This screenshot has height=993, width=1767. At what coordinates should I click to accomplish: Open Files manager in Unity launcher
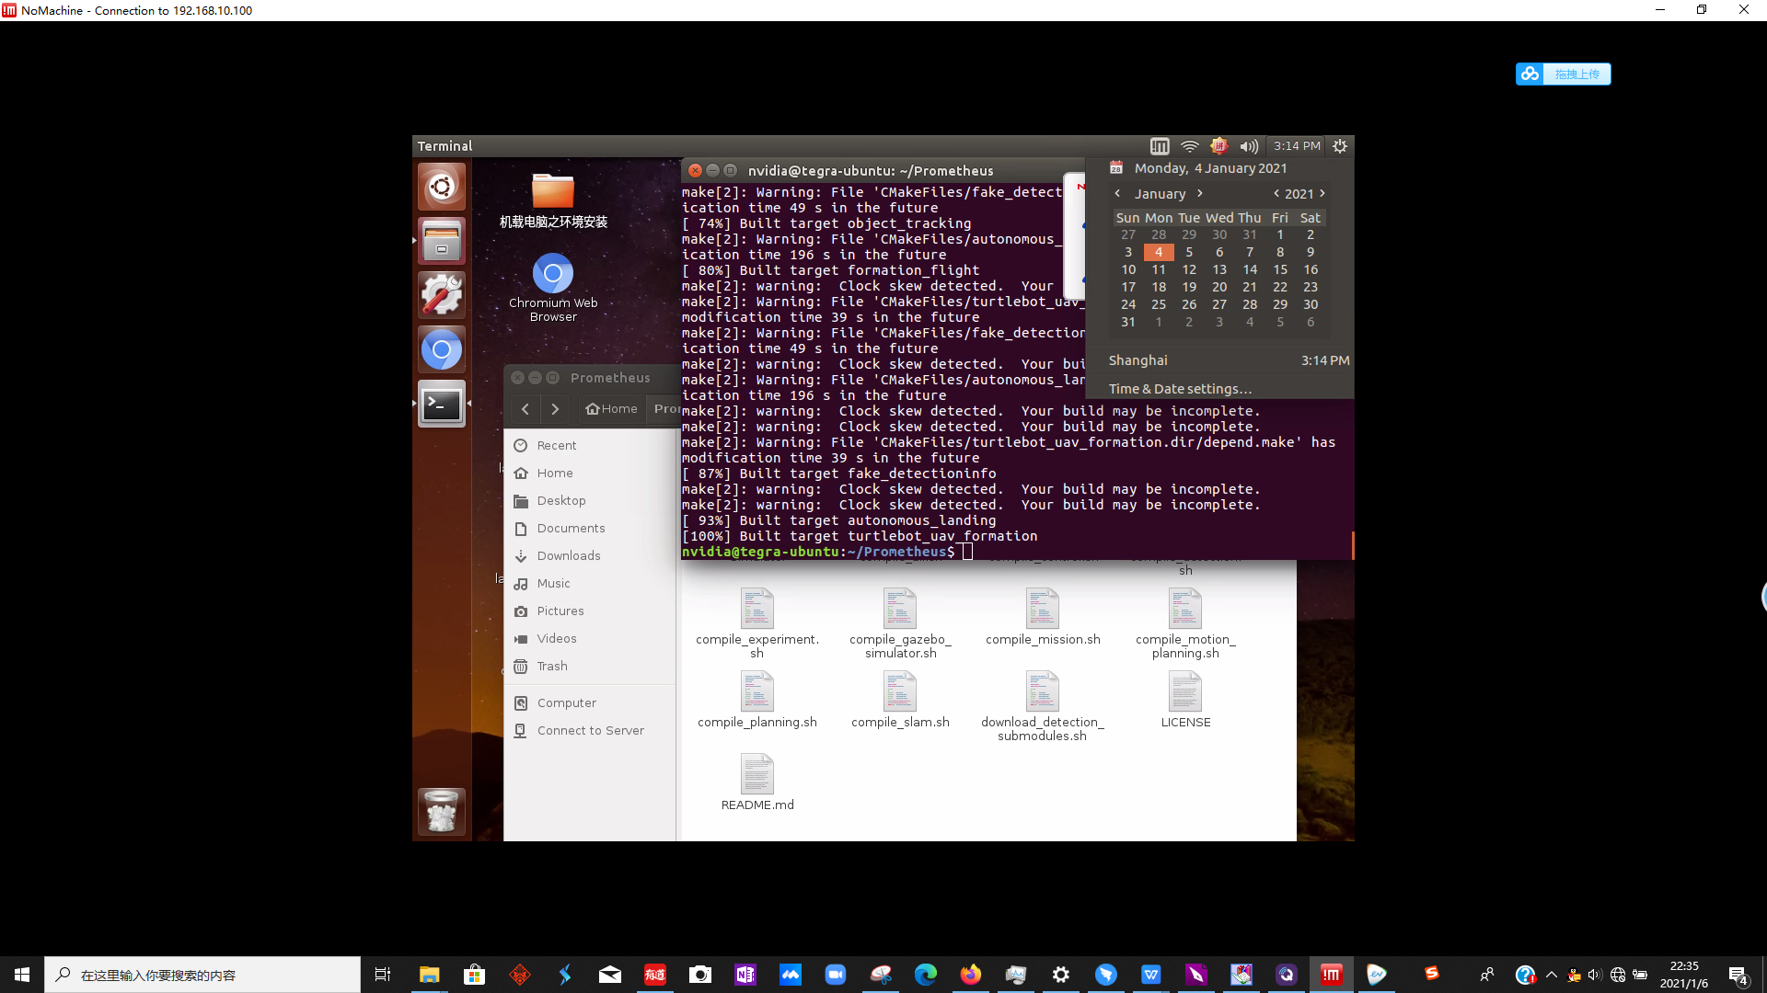pyautogui.click(x=442, y=241)
